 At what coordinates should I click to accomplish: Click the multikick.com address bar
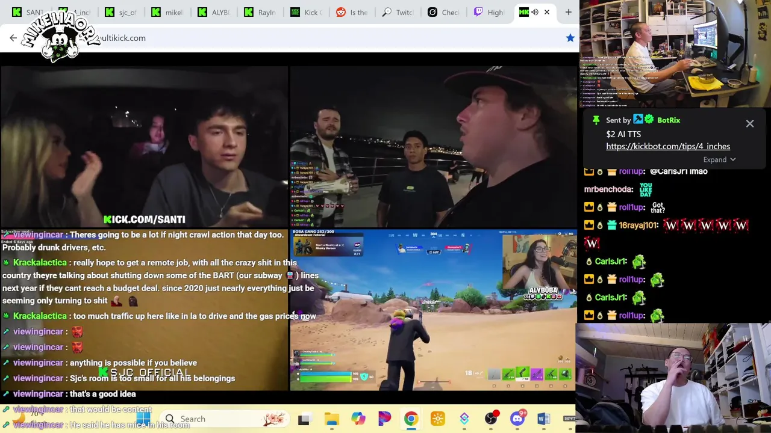tap(289, 38)
